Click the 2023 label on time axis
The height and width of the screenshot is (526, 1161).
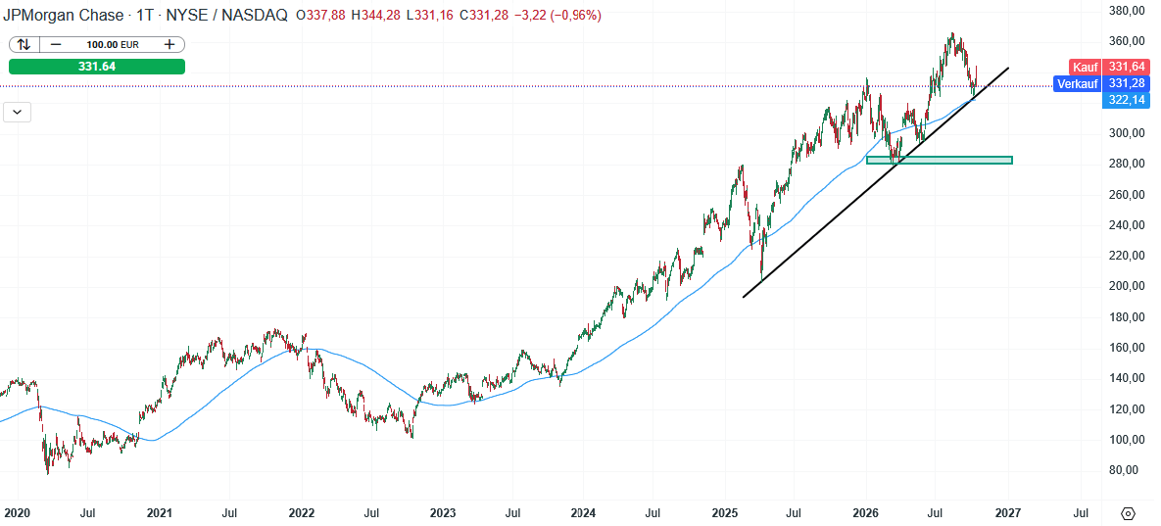point(443,512)
